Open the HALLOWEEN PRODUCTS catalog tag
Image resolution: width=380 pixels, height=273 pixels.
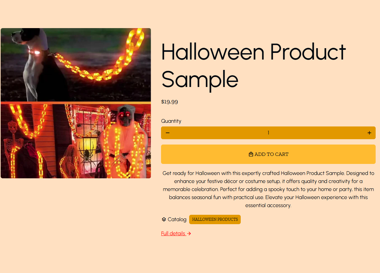coord(215,219)
